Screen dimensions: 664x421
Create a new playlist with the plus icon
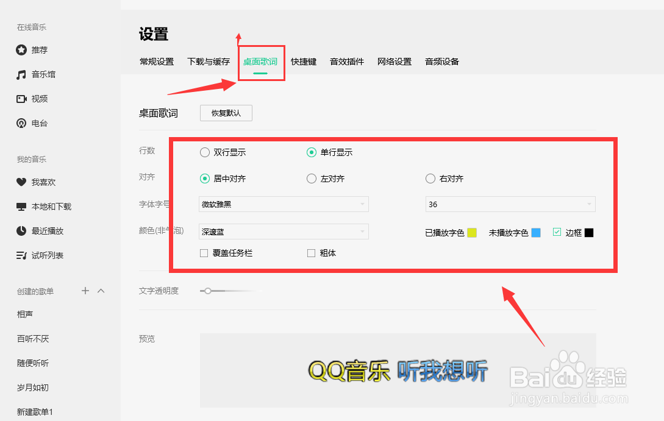[85, 291]
